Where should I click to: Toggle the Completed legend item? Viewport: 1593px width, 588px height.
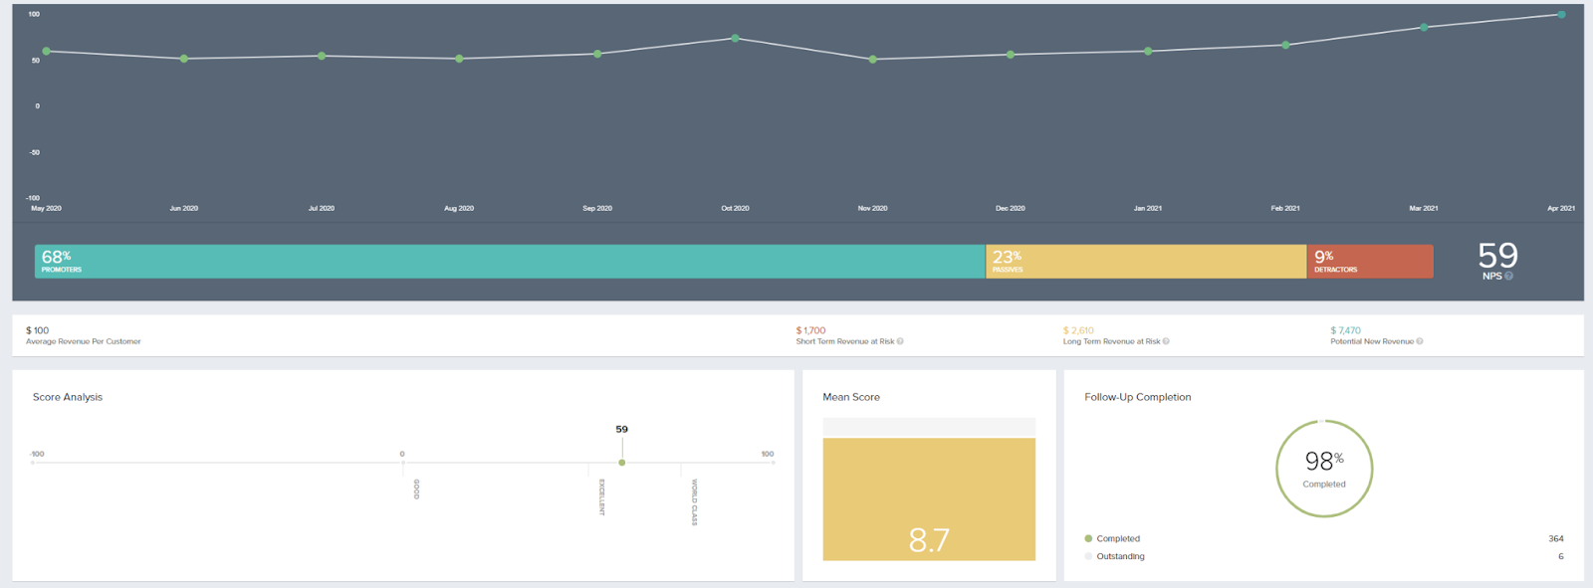coord(1112,538)
